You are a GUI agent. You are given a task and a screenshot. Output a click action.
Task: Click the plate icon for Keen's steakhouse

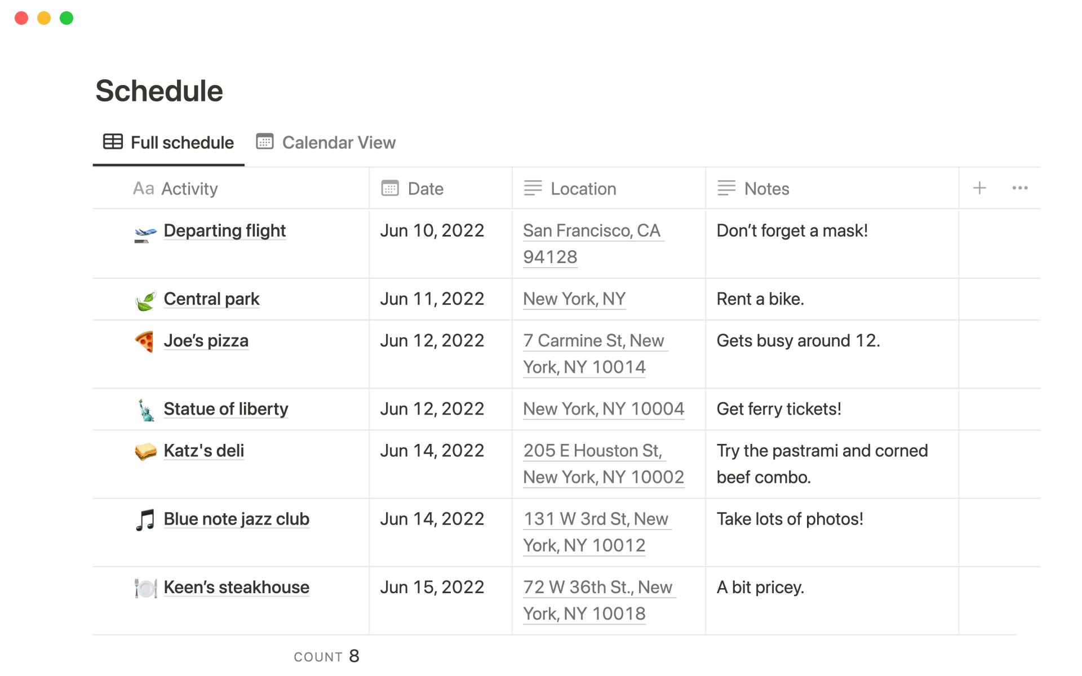[x=145, y=588]
